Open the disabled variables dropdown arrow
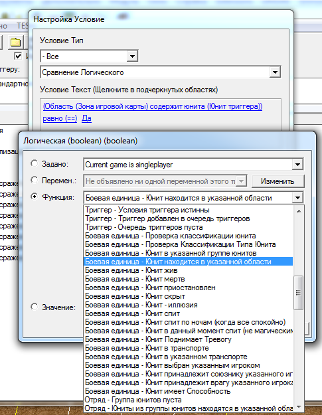Image resolution: width=322 pixels, height=415 pixels. [241, 181]
